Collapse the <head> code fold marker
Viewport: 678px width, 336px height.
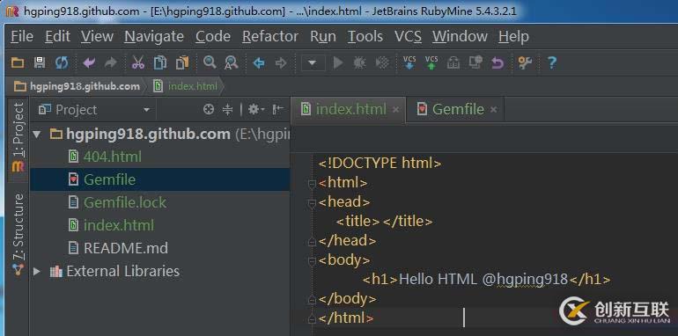tap(312, 203)
